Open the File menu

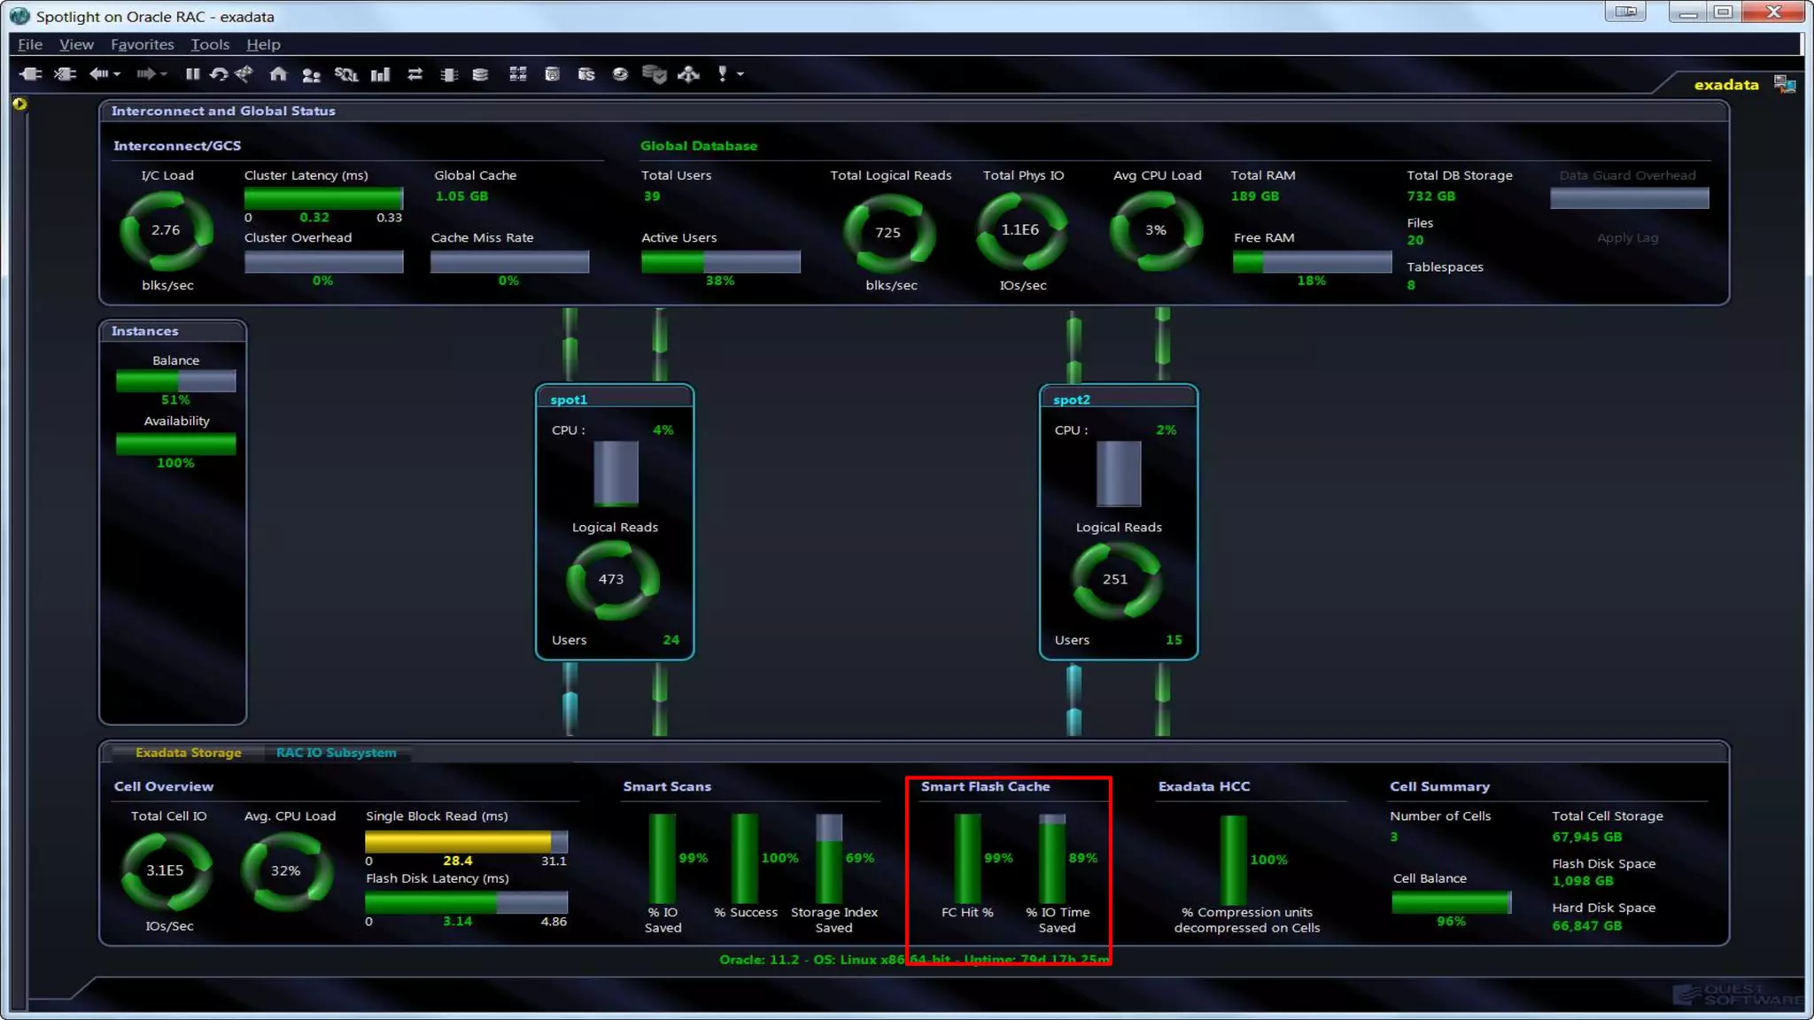coord(30,44)
